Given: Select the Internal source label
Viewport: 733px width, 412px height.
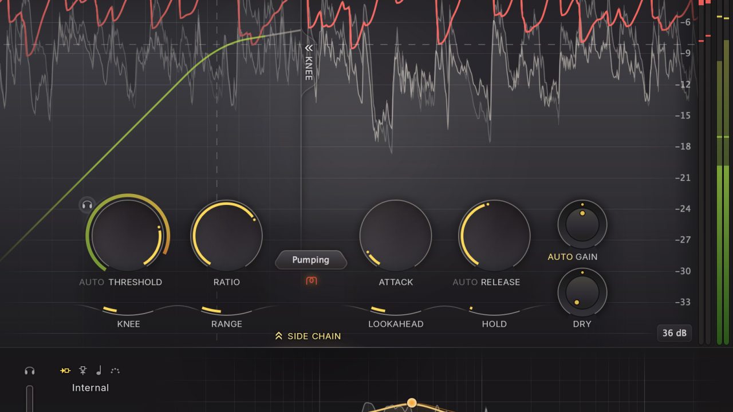Looking at the screenshot, I should pyautogui.click(x=90, y=387).
